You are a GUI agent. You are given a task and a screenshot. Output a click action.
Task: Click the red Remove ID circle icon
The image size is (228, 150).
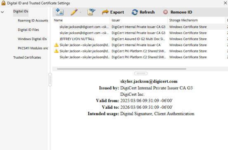(x=165, y=12)
